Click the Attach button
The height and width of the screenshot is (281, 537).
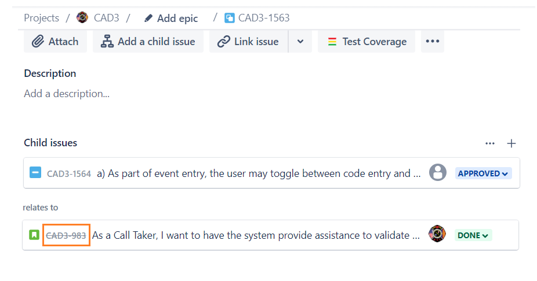pos(56,42)
